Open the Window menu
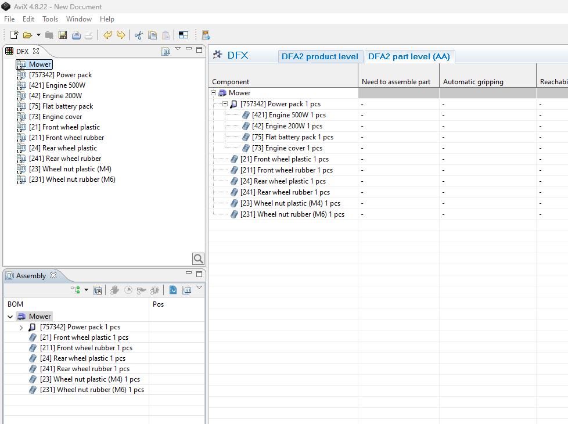 pyautogui.click(x=79, y=19)
